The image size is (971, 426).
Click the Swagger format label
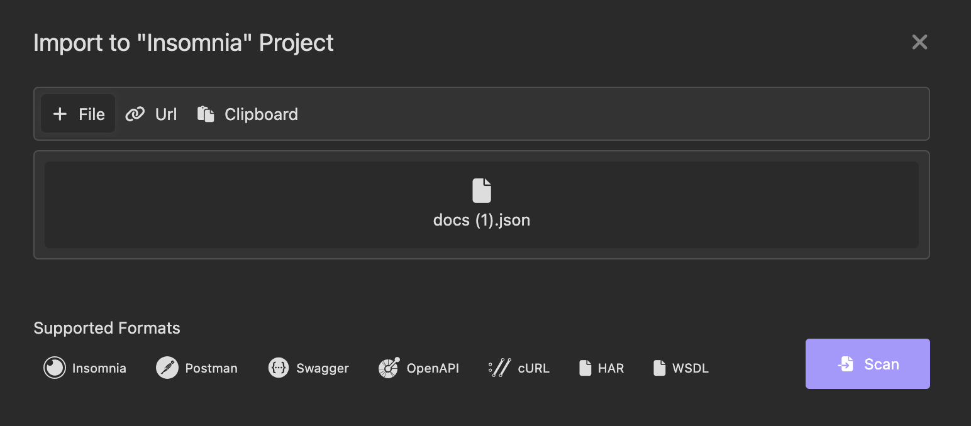[x=323, y=368]
